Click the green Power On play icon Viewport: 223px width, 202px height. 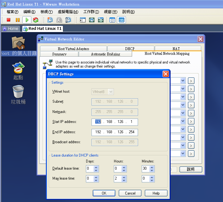[x=27, y=20]
